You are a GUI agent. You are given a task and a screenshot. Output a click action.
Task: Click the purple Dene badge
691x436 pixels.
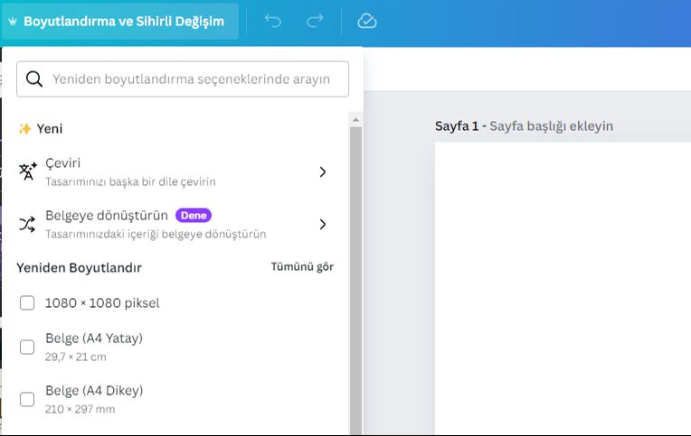(194, 216)
